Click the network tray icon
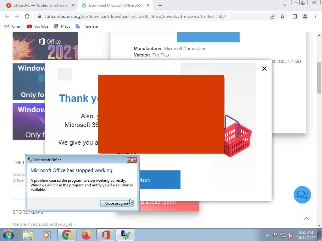 pos(283,235)
